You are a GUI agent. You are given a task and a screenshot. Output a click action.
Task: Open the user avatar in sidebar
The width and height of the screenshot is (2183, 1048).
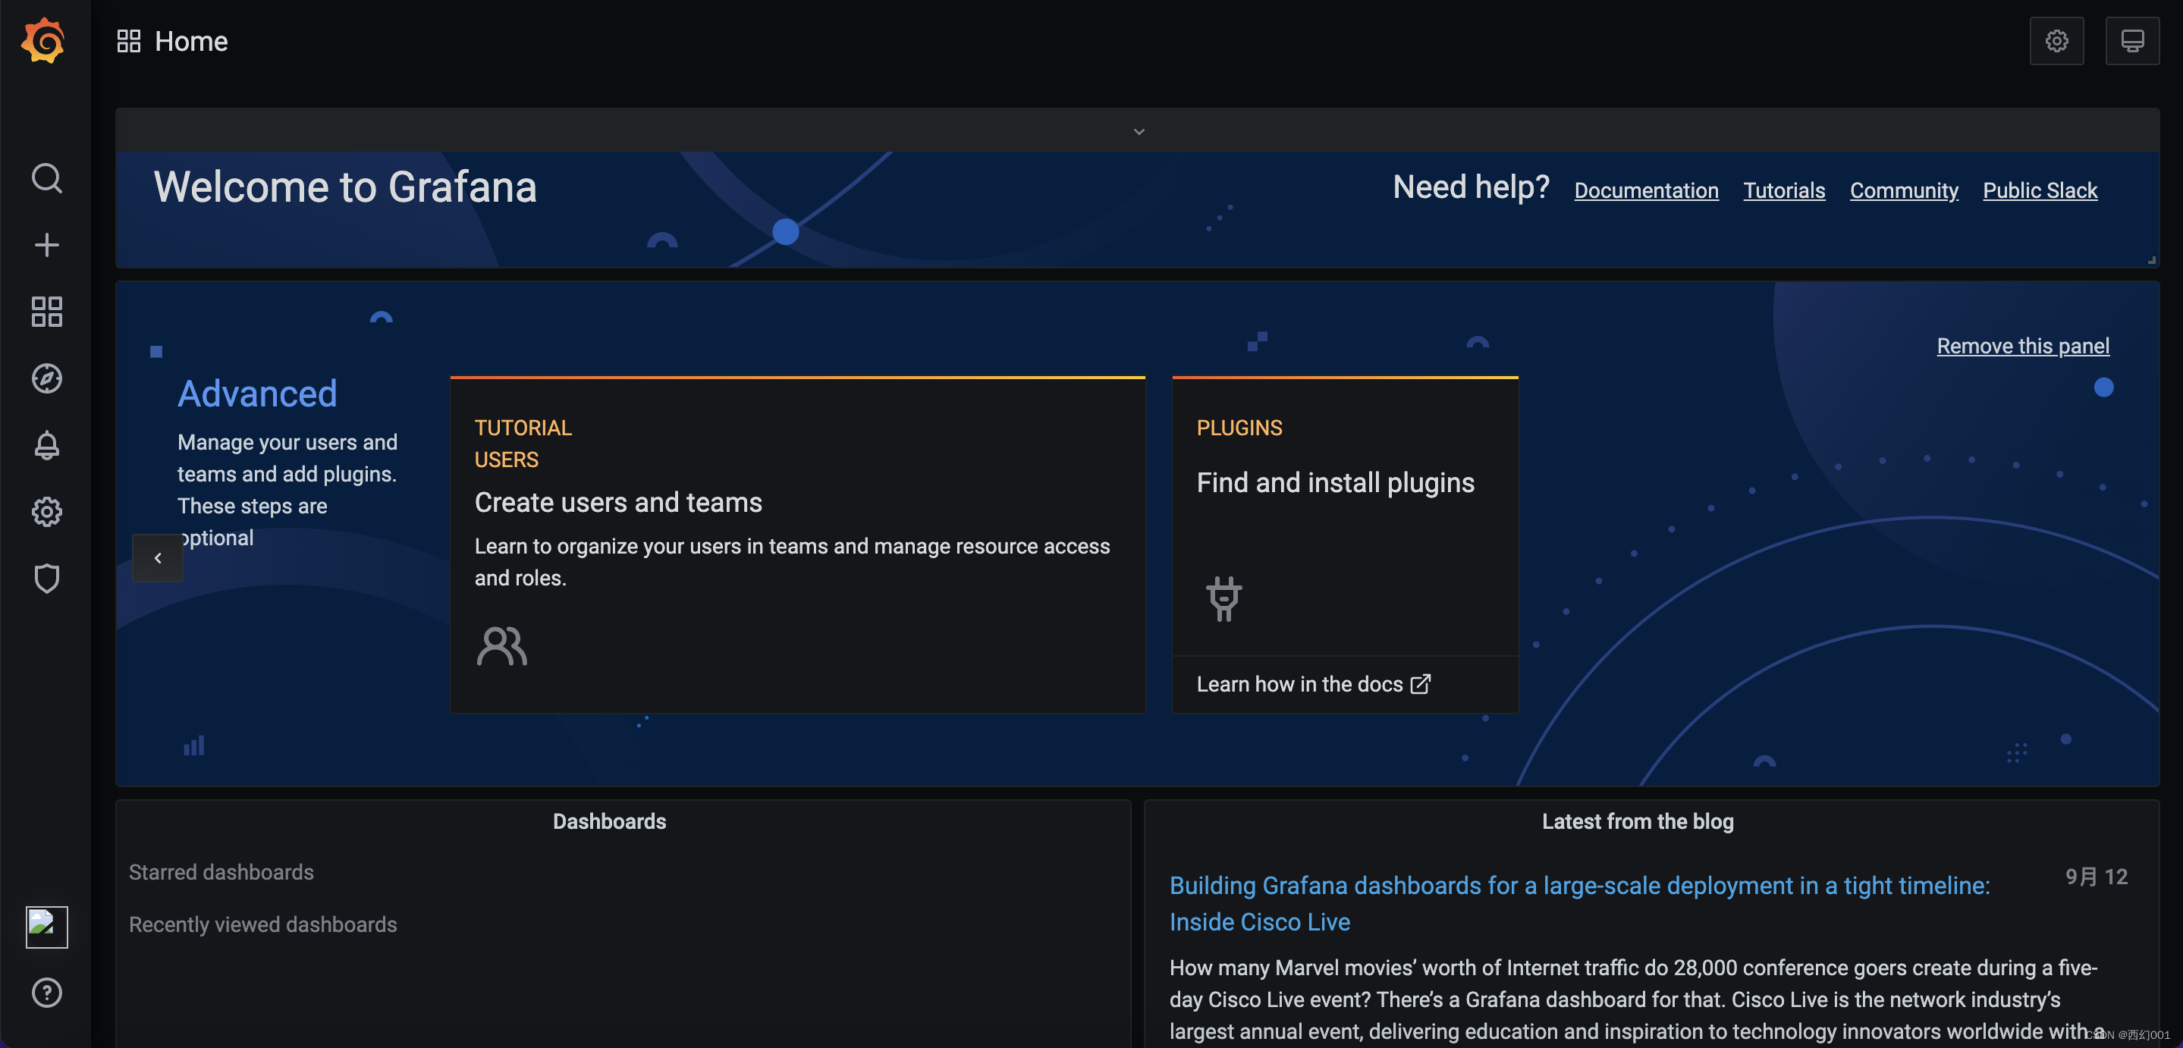point(46,926)
